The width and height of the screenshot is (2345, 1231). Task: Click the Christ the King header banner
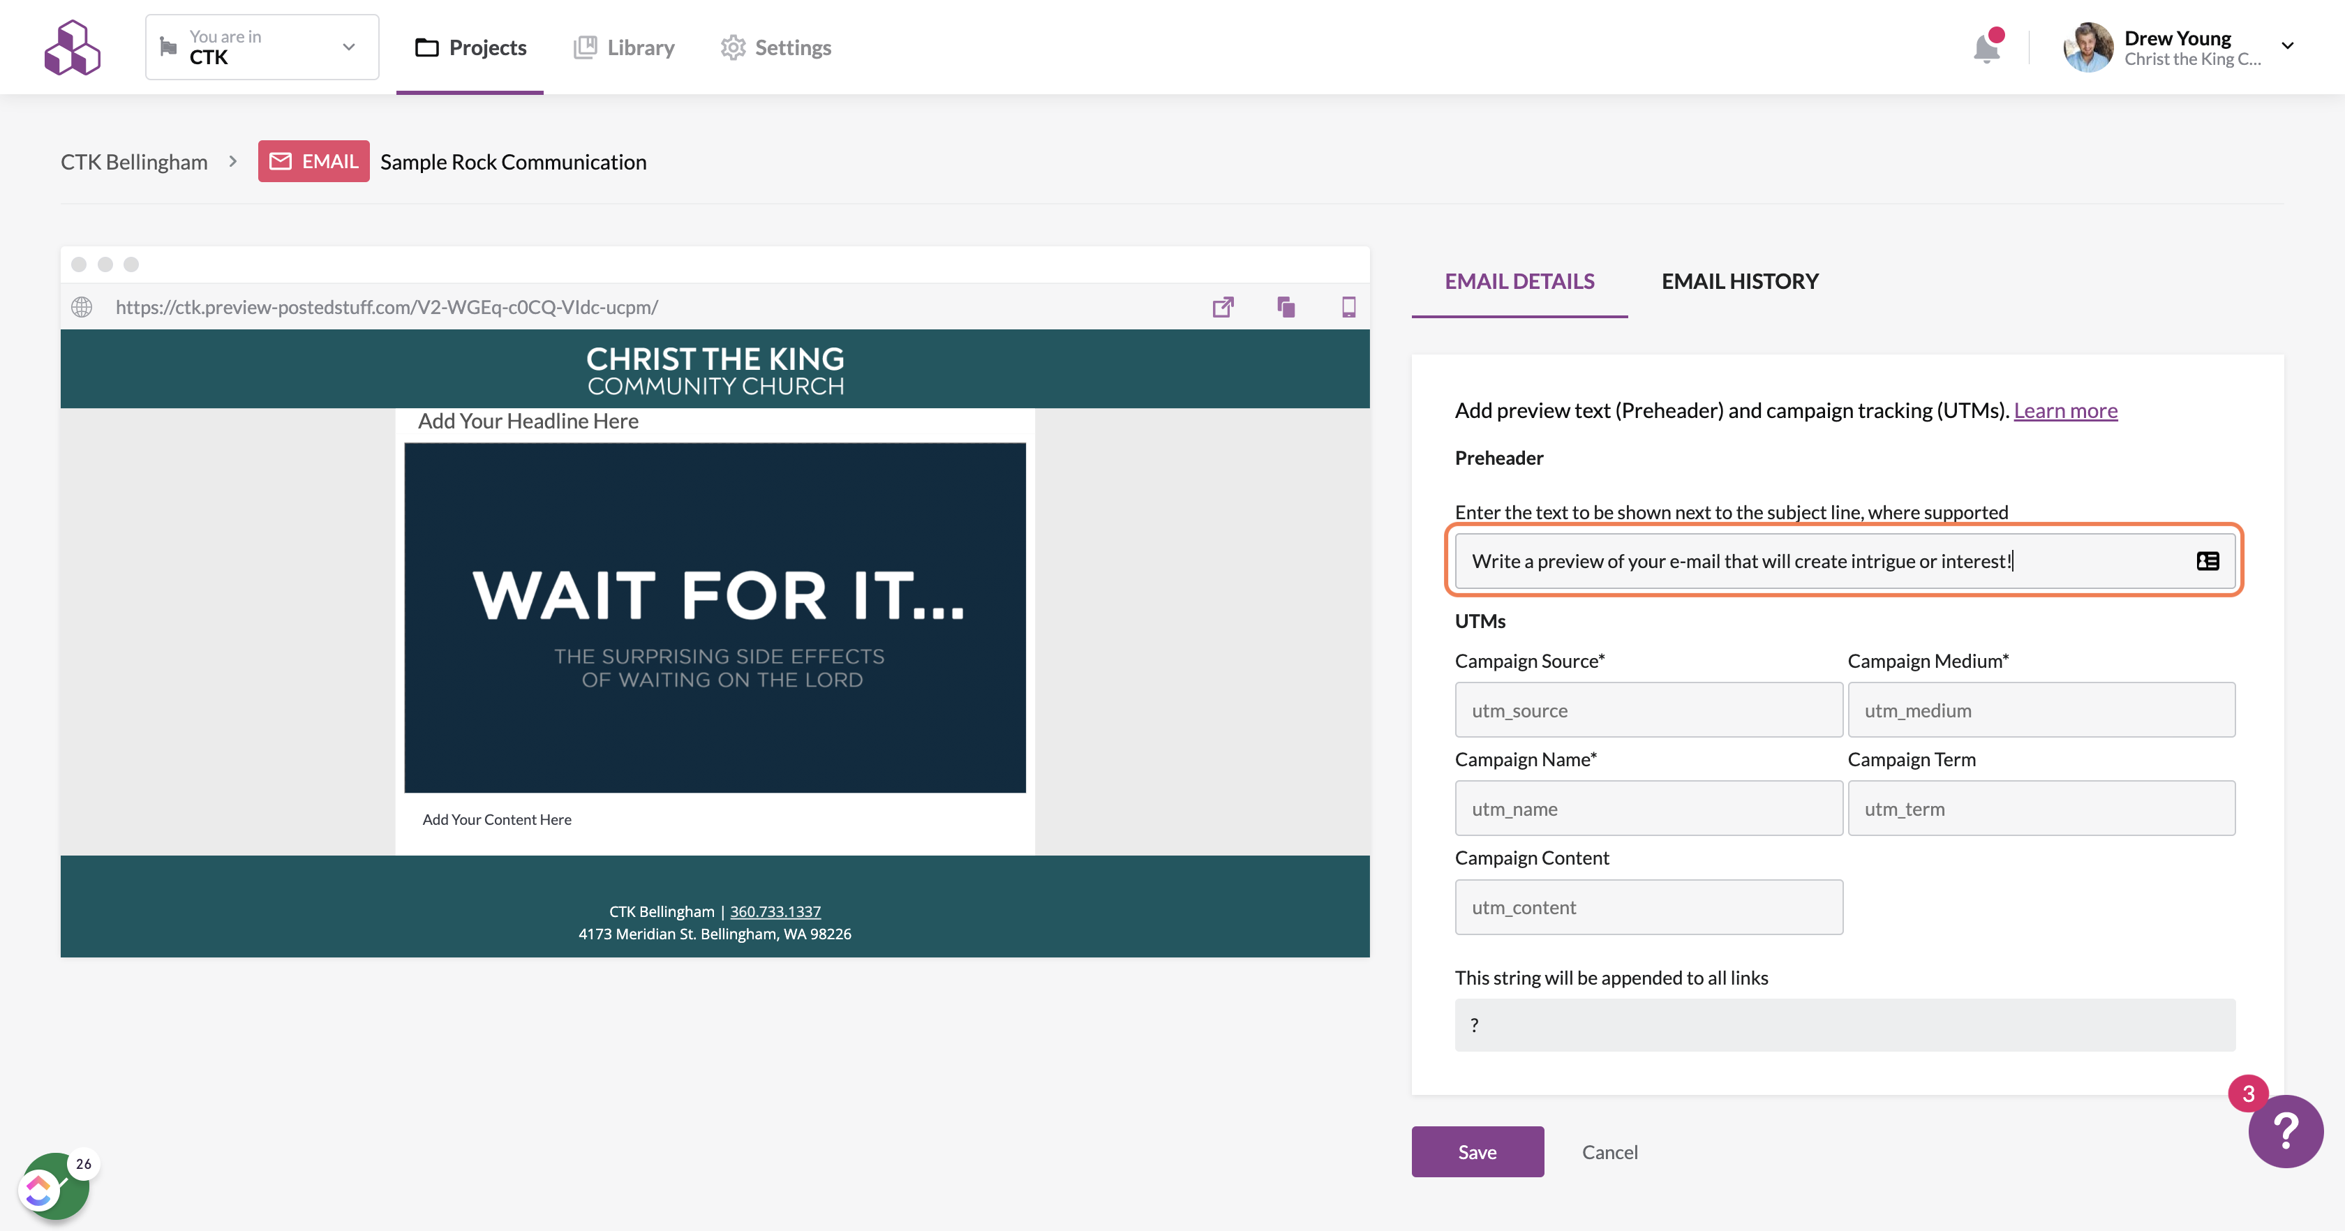[715, 368]
